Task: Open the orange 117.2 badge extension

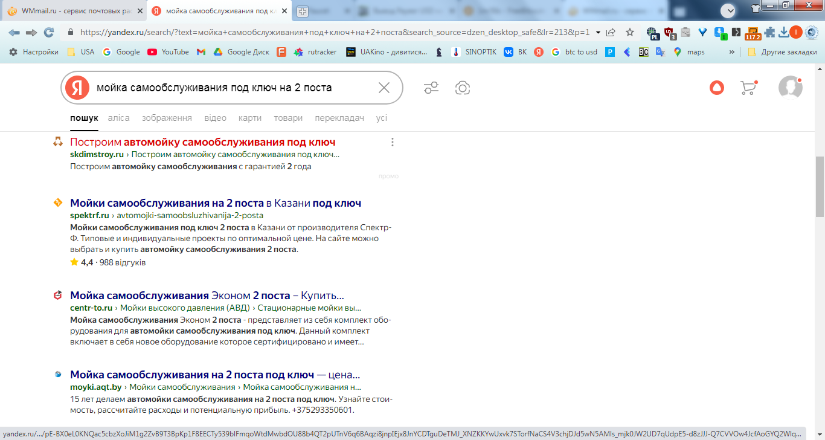Action: 753,33
